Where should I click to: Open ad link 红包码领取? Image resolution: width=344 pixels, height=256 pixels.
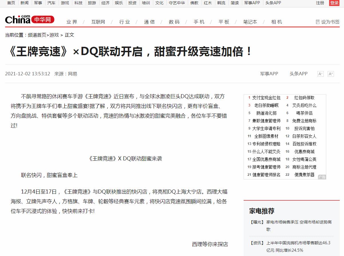click(304, 98)
